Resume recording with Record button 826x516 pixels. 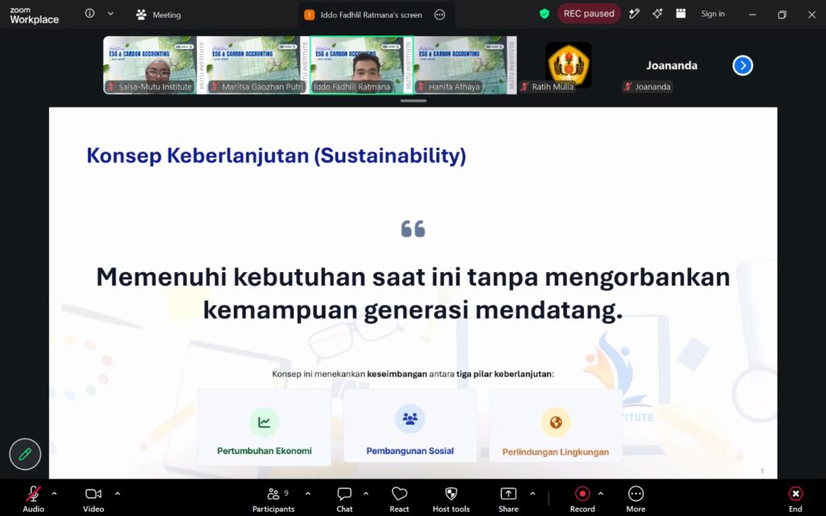tap(582, 498)
